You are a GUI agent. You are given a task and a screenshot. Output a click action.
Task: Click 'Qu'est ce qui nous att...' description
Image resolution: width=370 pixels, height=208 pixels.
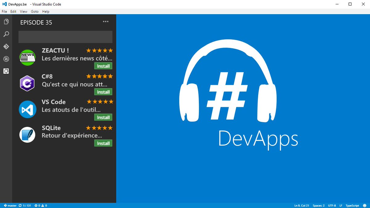75,84
